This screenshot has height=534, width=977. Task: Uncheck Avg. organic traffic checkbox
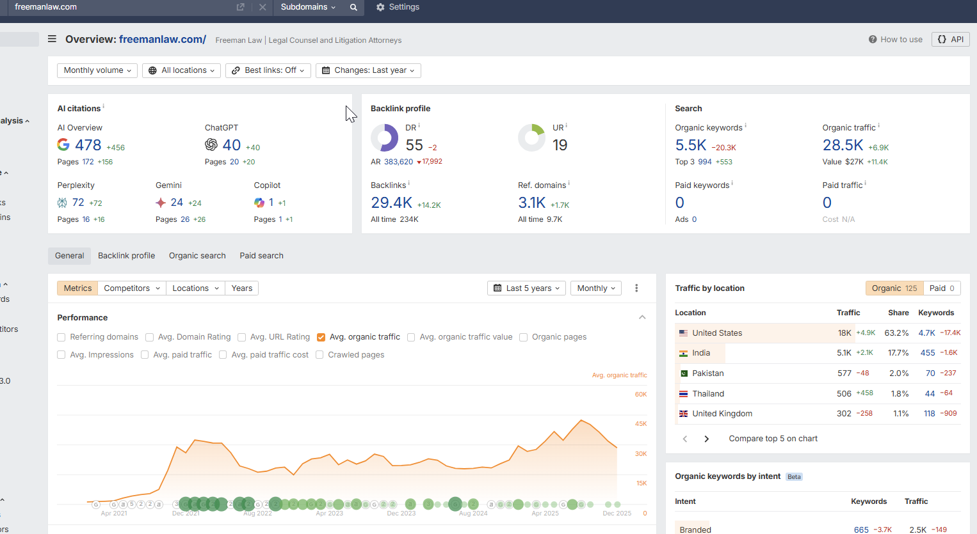pyautogui.click(x=321, y=337)
